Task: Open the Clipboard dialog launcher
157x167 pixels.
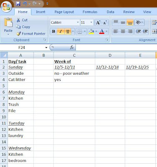Action: tap(45, 40)
